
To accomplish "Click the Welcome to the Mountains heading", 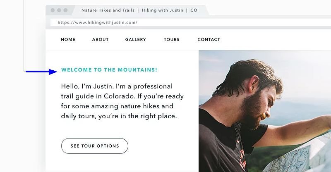I will (109, 70).
